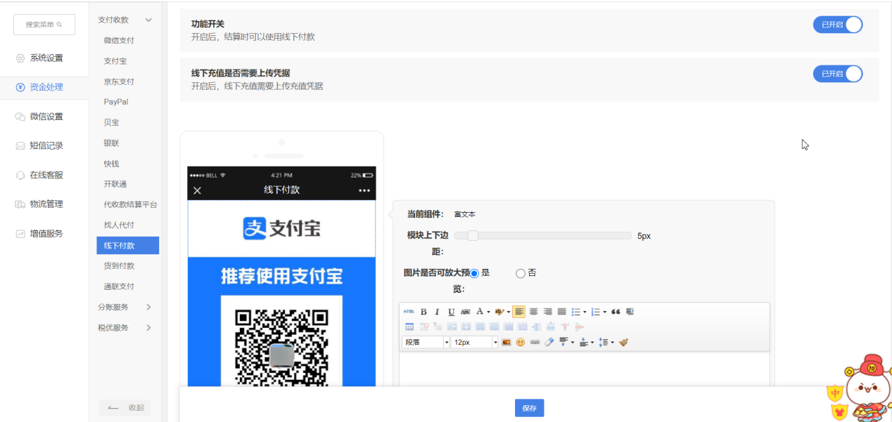The image size is (892, 422).
Task: Center align the editor text
Action: pos(533,312)
